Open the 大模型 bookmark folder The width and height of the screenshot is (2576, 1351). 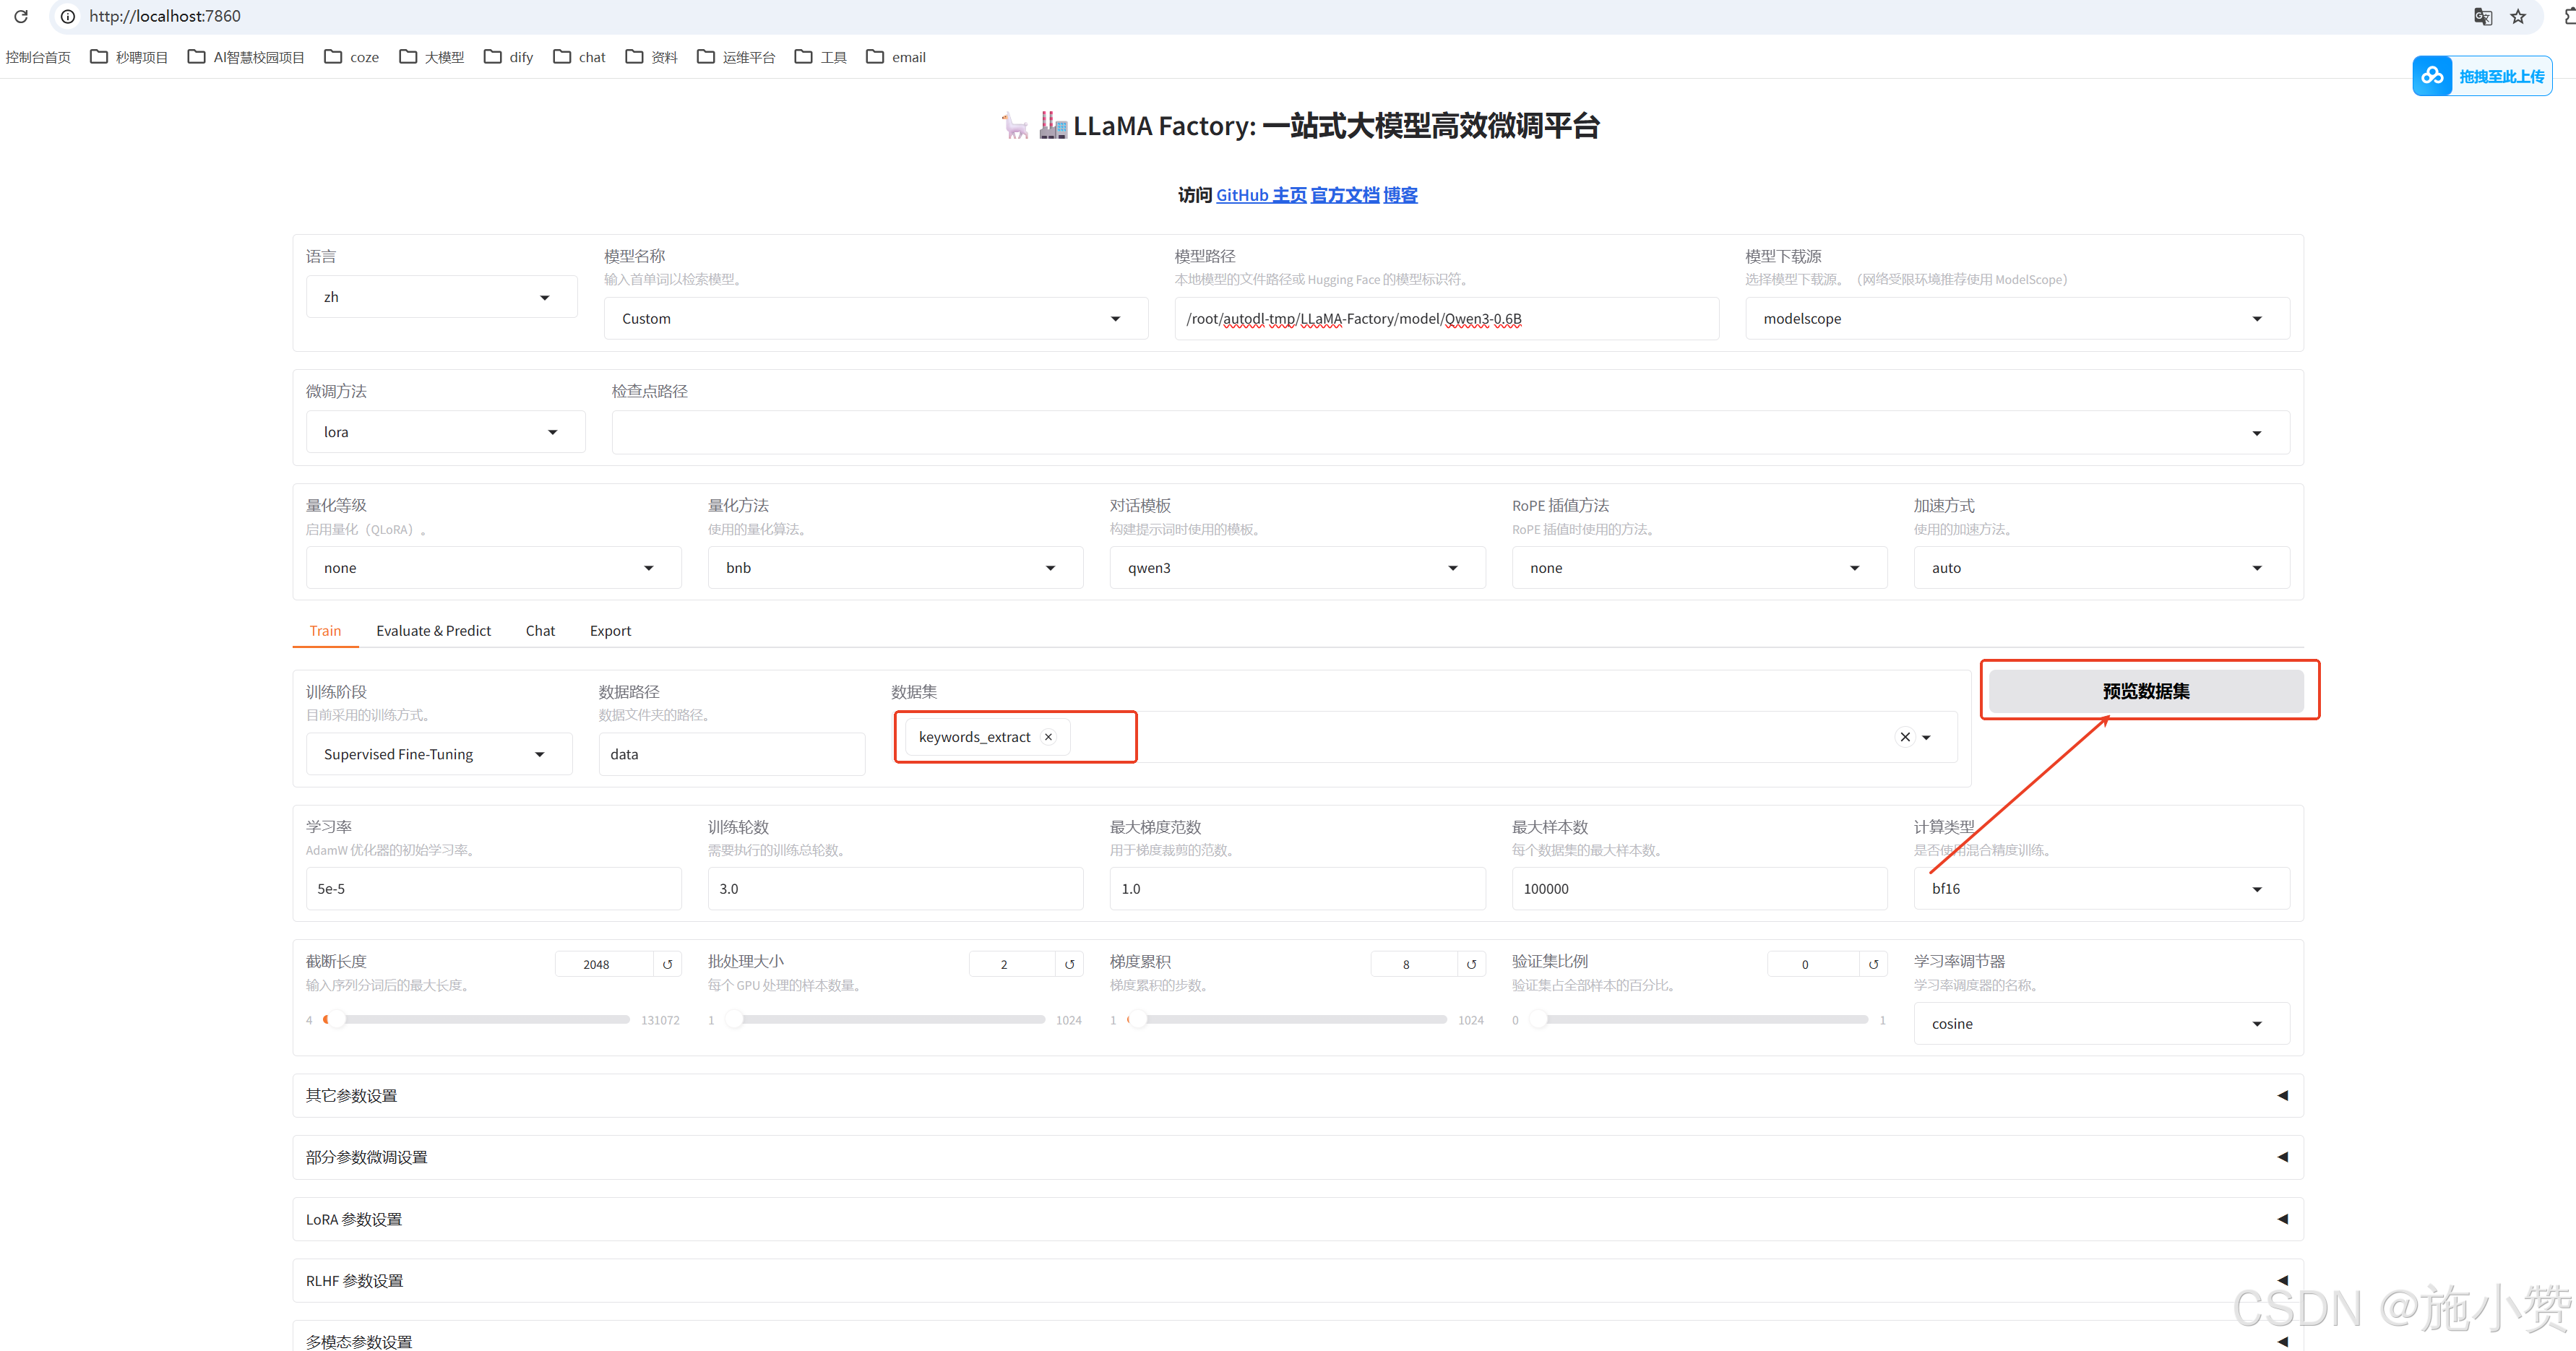click(x=431, y=57)
